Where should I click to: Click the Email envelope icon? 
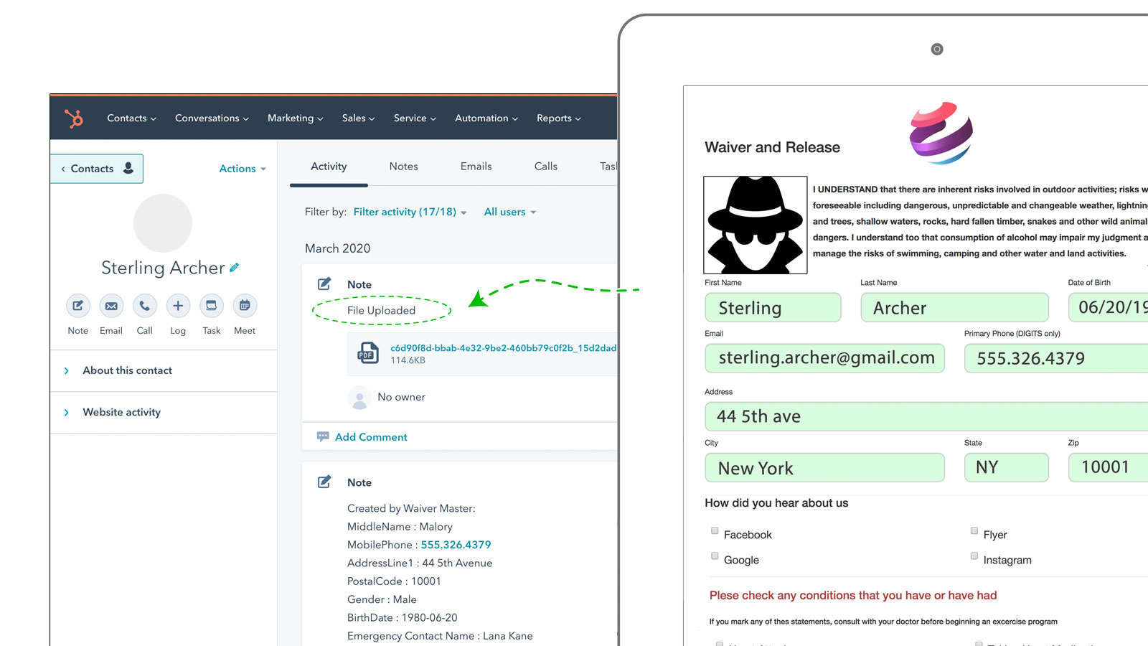pos(111,306)
